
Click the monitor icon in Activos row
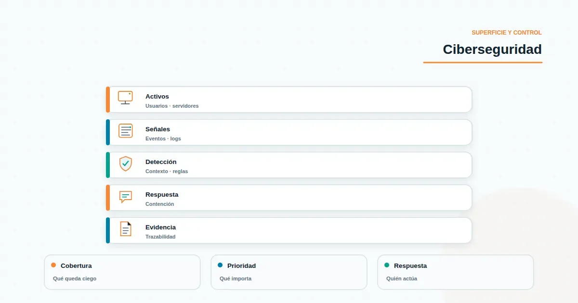coord(125,98)
